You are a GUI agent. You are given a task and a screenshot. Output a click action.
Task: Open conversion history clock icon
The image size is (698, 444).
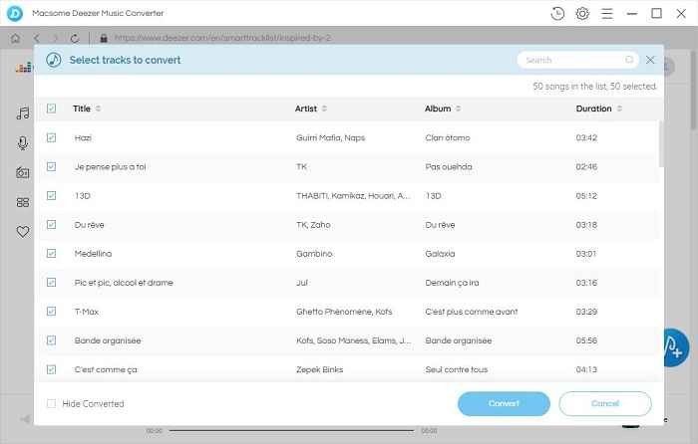(x=557, y=13)
